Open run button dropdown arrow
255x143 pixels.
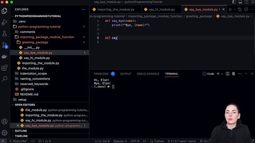(x=234, y=10)
